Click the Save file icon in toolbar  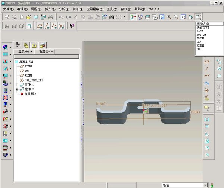click(x=36, y=17)
